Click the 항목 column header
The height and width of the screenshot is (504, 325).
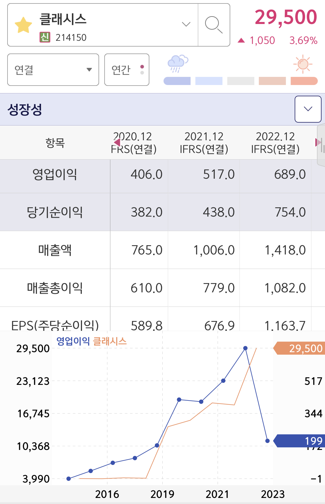point(55,143)
